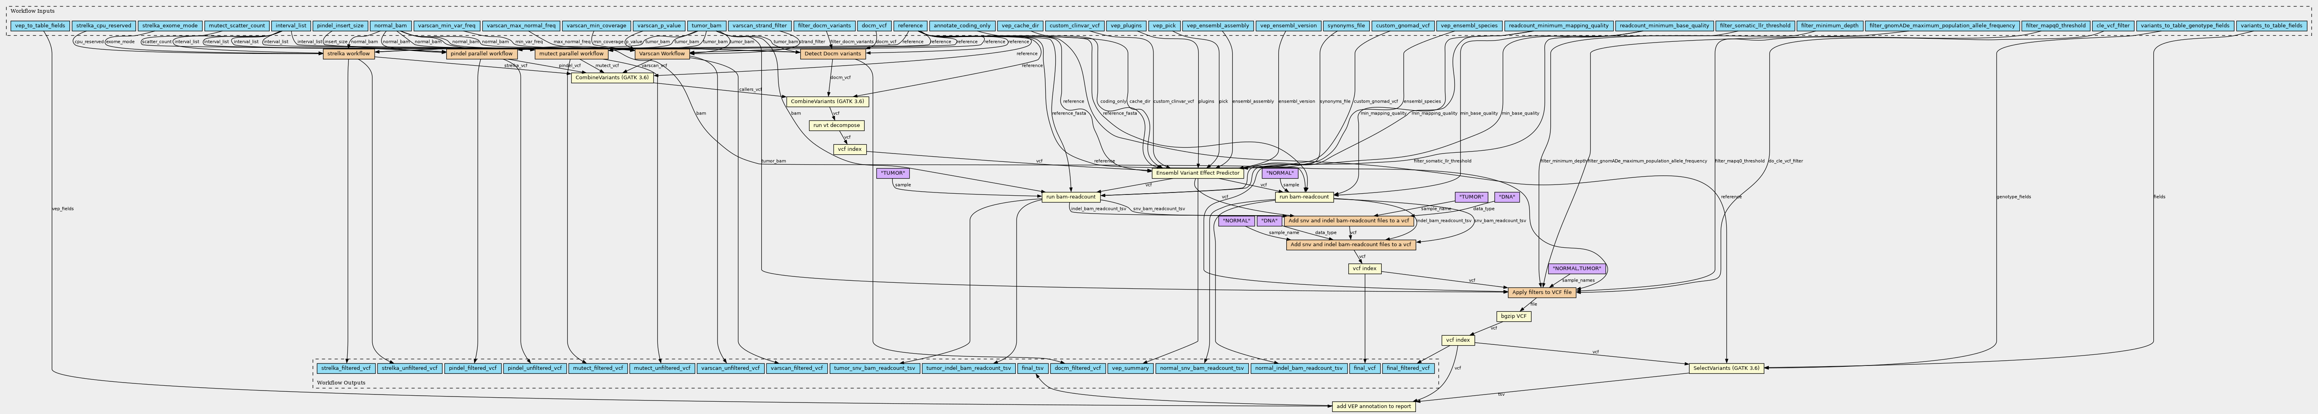Select the filter_somatic_llr_threshold input box

pyautogui.click(x=1755, y=26)
